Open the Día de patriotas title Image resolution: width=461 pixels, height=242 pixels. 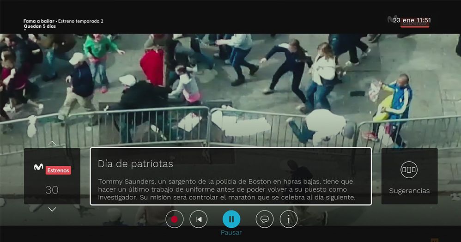tap(135, 163)
